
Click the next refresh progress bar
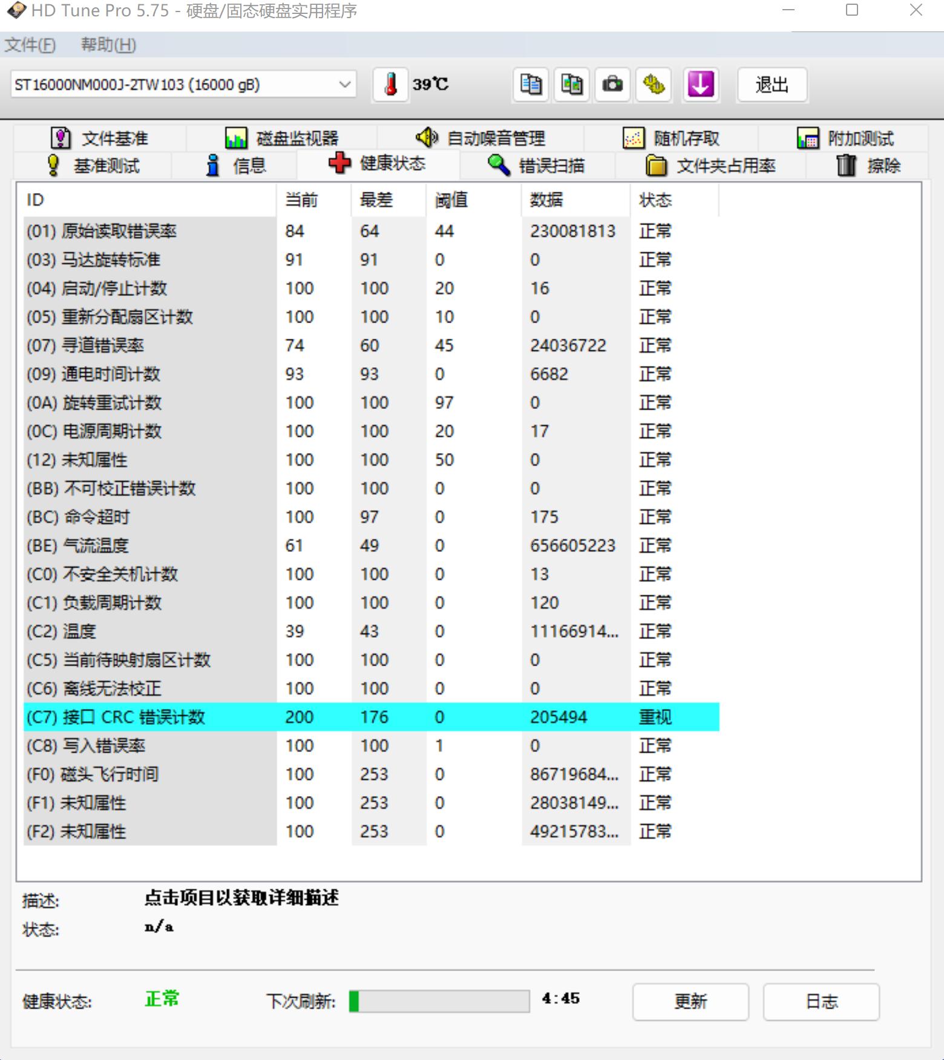click(439, 1001)
